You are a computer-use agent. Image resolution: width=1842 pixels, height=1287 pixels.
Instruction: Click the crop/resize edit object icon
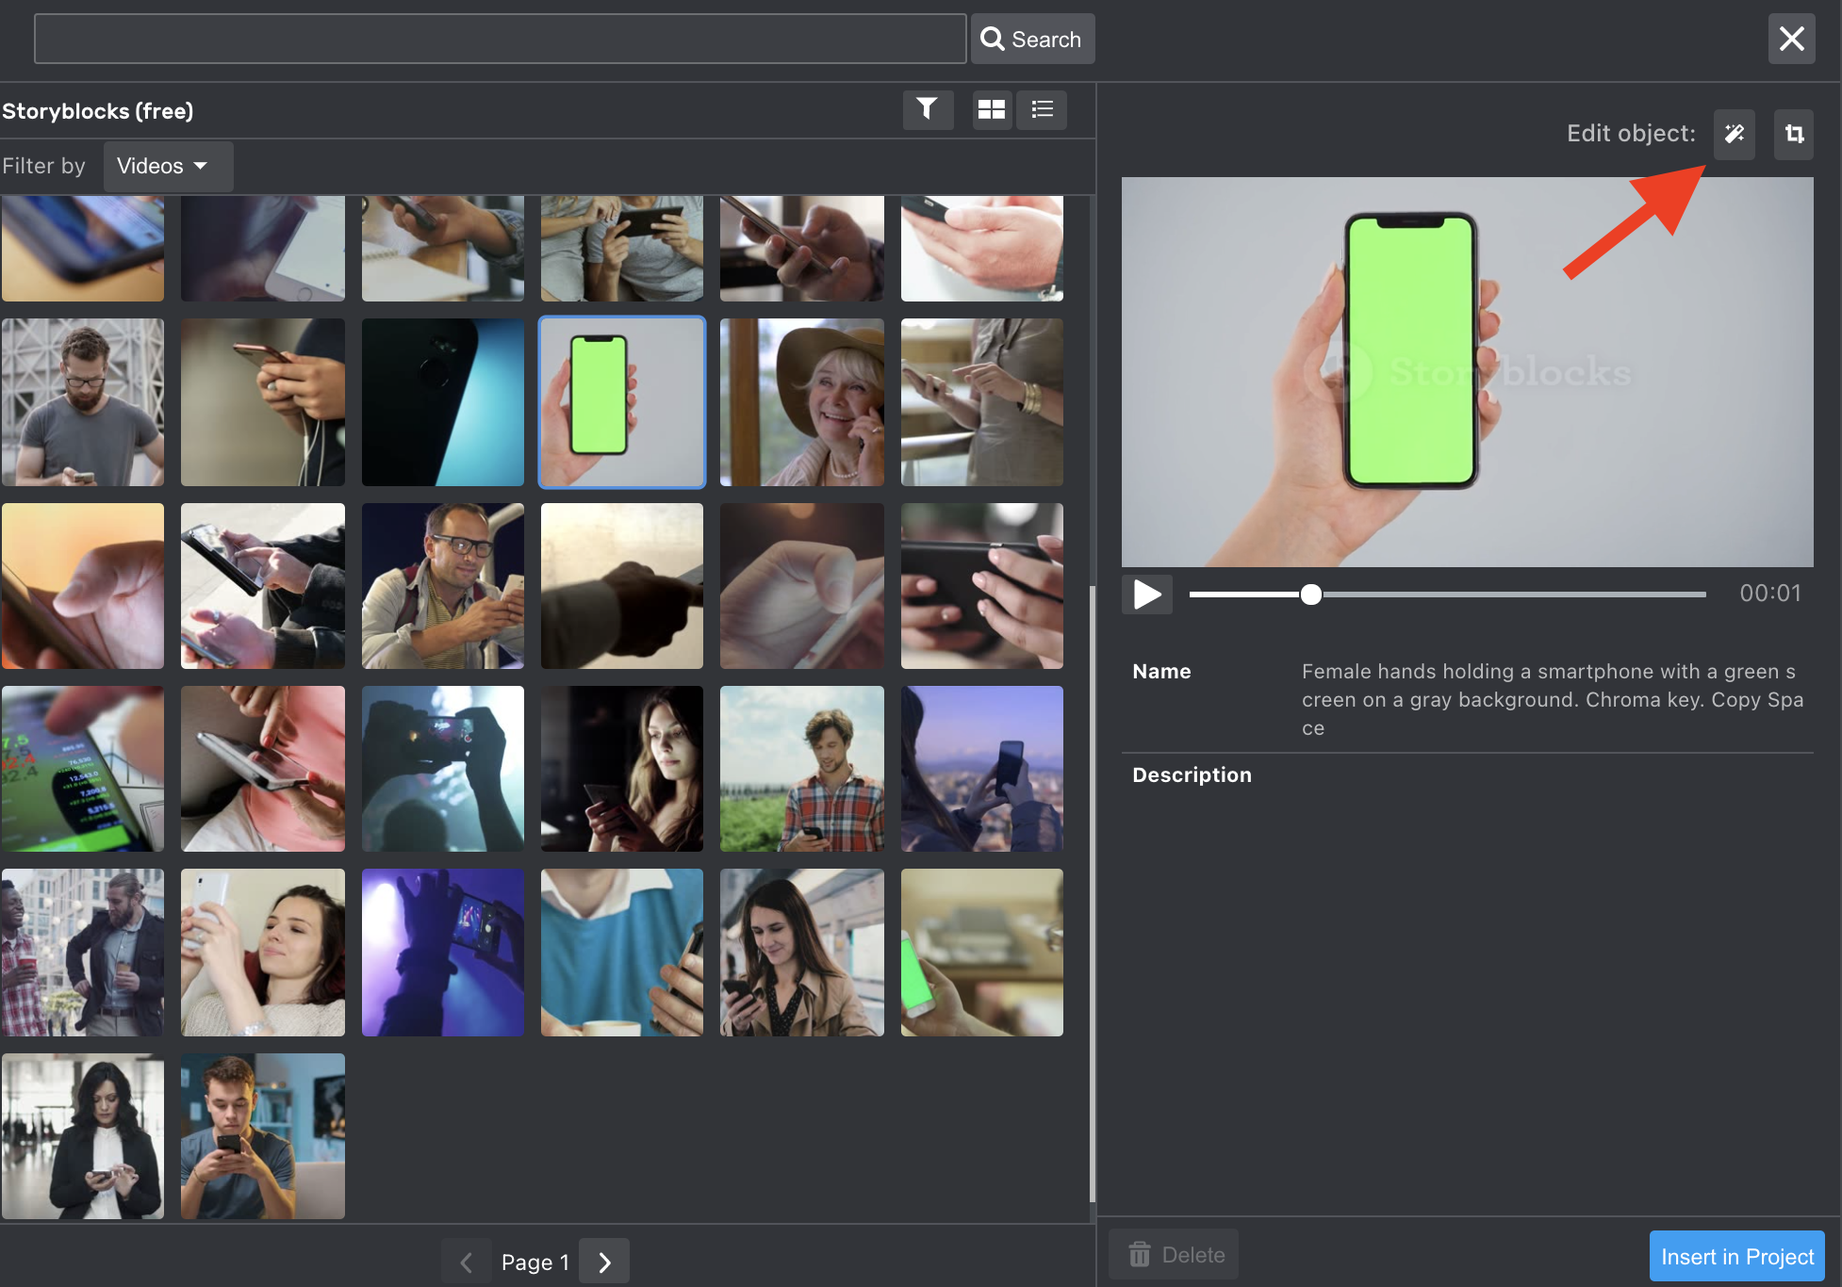[x=1792, y=133]
